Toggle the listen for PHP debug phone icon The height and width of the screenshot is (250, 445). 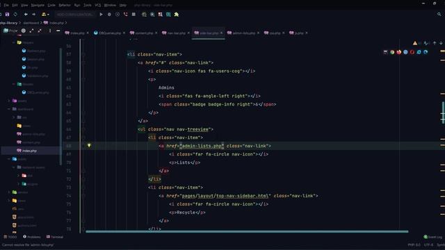[125, 15]
